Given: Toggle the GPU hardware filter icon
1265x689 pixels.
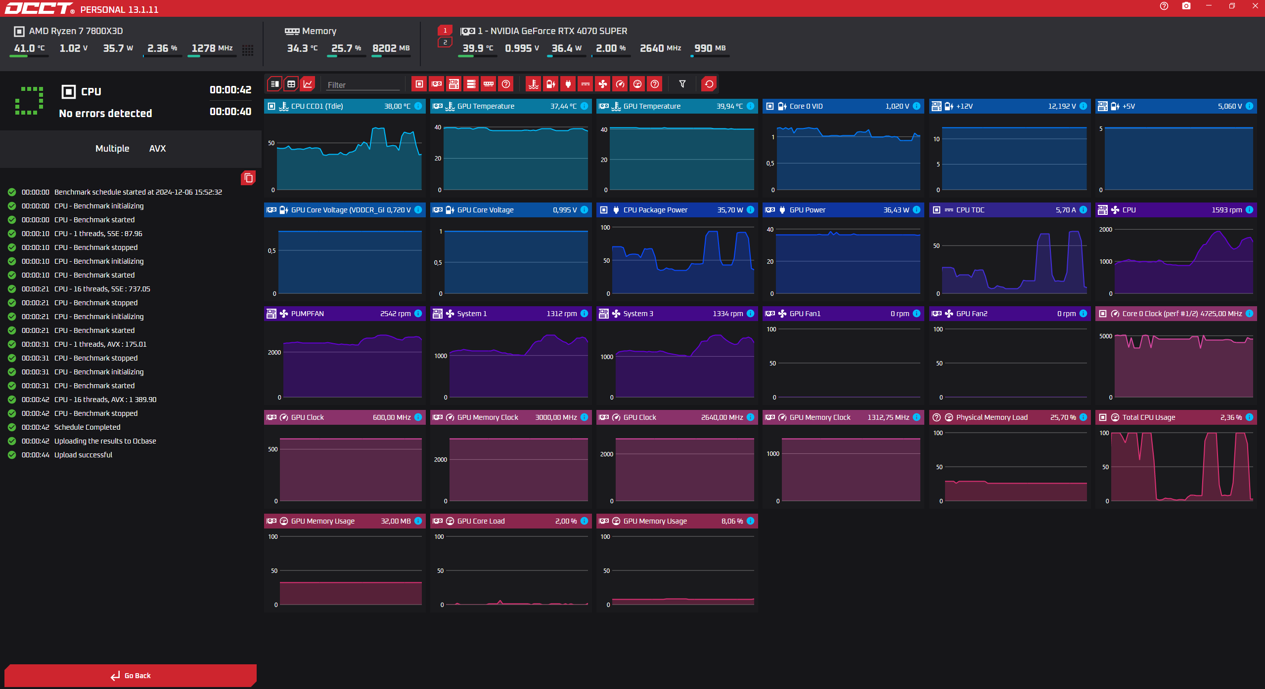Looking at the screenshot, I should pos(436,84).
